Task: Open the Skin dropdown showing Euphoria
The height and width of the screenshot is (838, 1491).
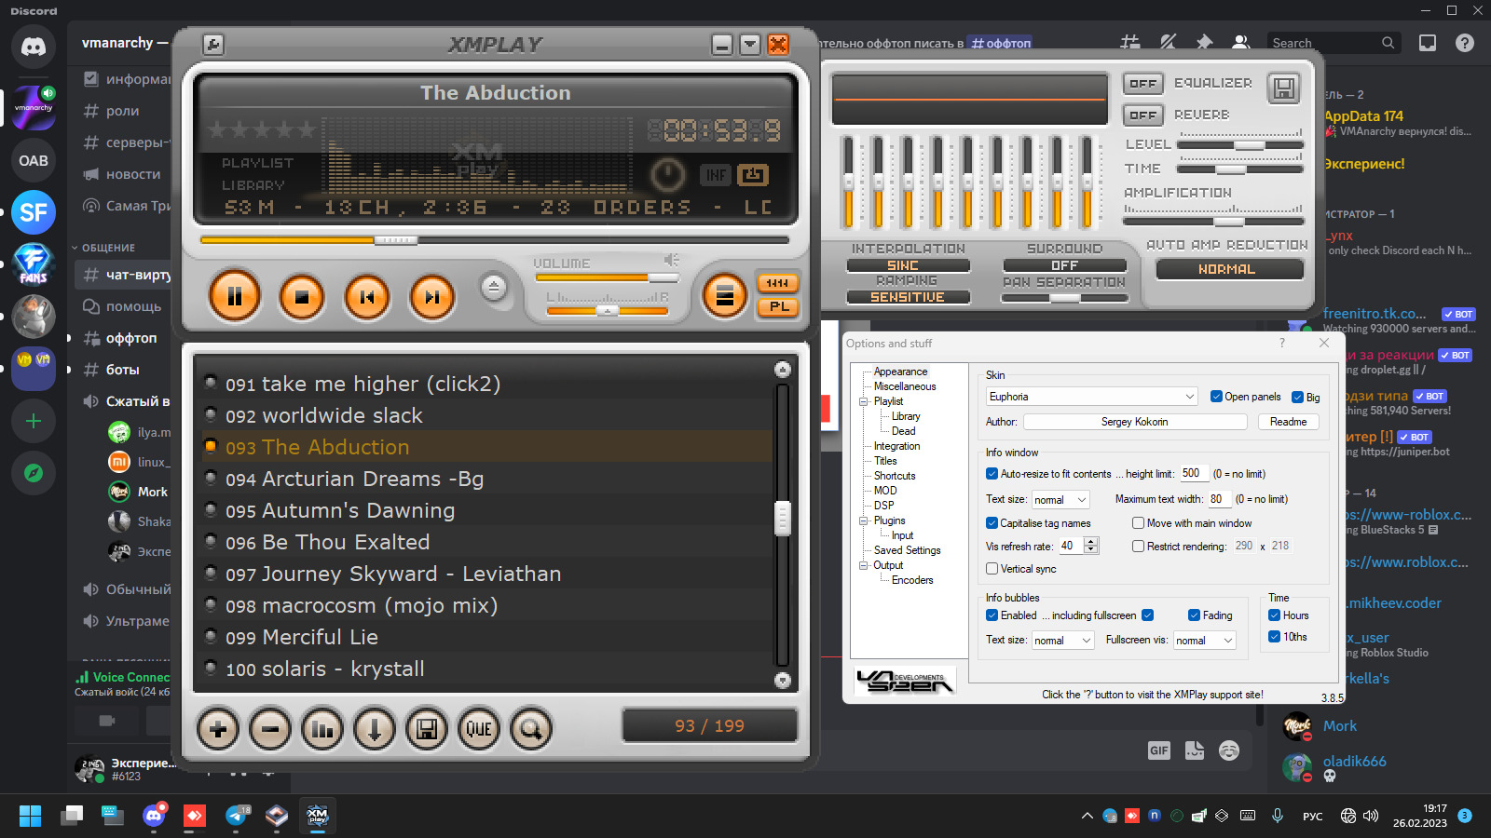Action: tap(1092, 397)
